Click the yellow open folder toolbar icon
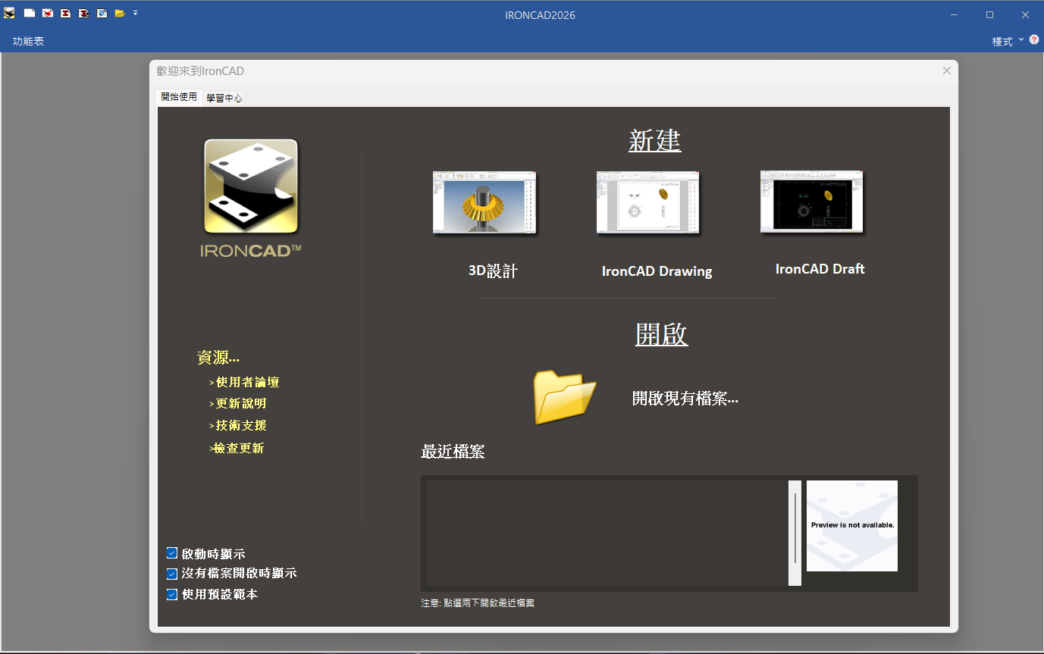The width and height of the screenshot is (1044, 654). tap(120, 13)
